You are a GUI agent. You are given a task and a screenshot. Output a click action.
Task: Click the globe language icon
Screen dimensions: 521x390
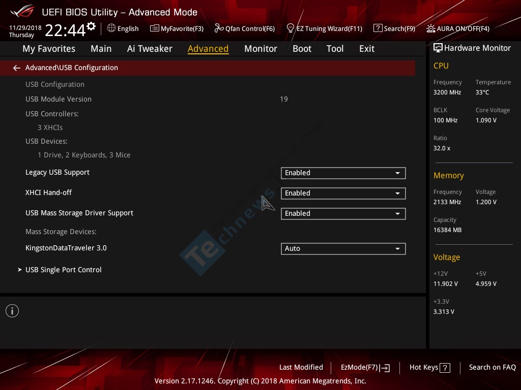point(111,28)
